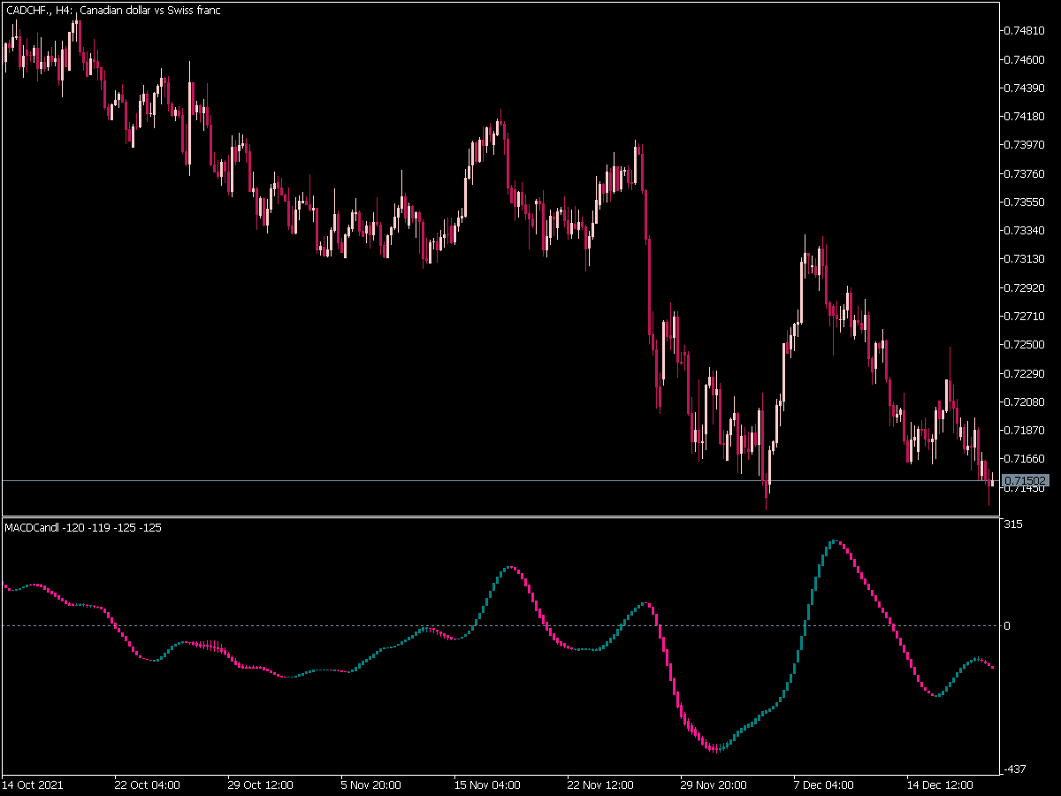This screenshot has width=1061, height=796.
Task: Click the '14 Oct 2021' time label
Action: coord(33,785)
